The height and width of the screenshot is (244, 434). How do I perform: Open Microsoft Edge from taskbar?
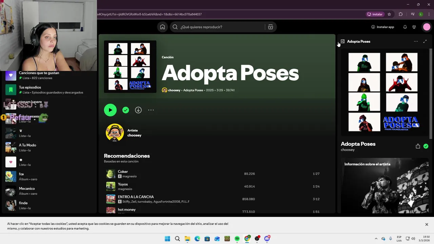[x=197, y=239]
